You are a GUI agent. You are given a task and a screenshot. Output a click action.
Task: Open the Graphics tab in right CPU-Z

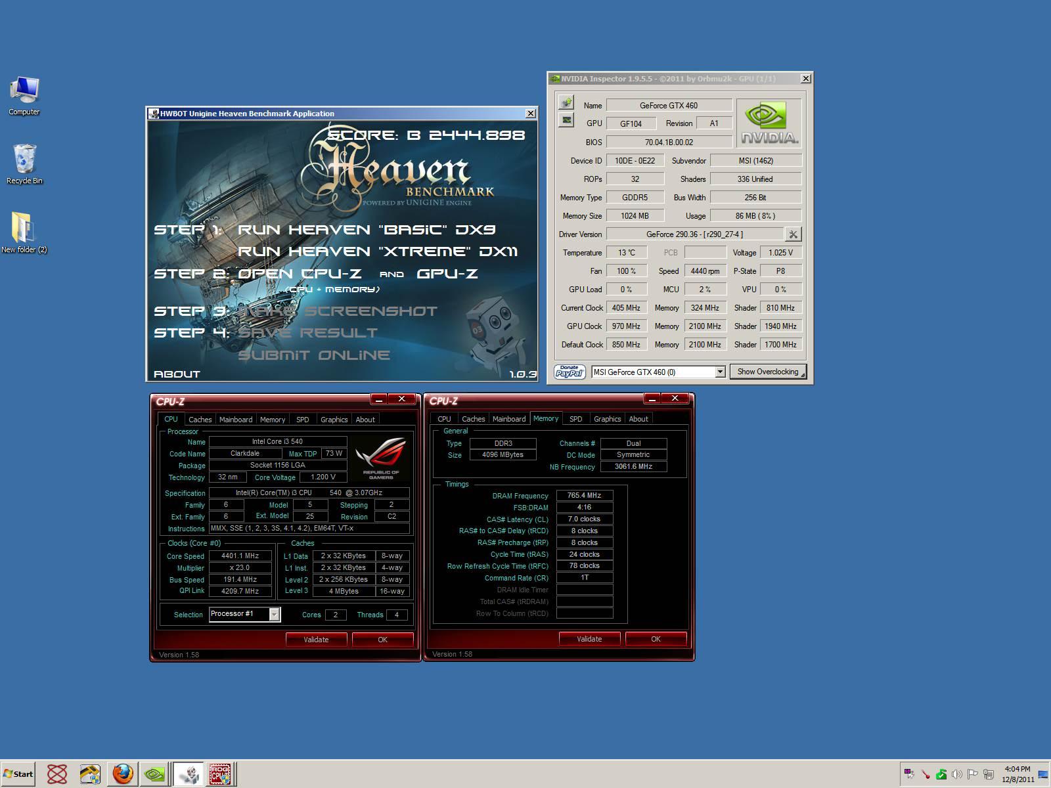608,419
